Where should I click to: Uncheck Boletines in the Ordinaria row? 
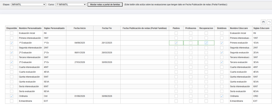222,96
